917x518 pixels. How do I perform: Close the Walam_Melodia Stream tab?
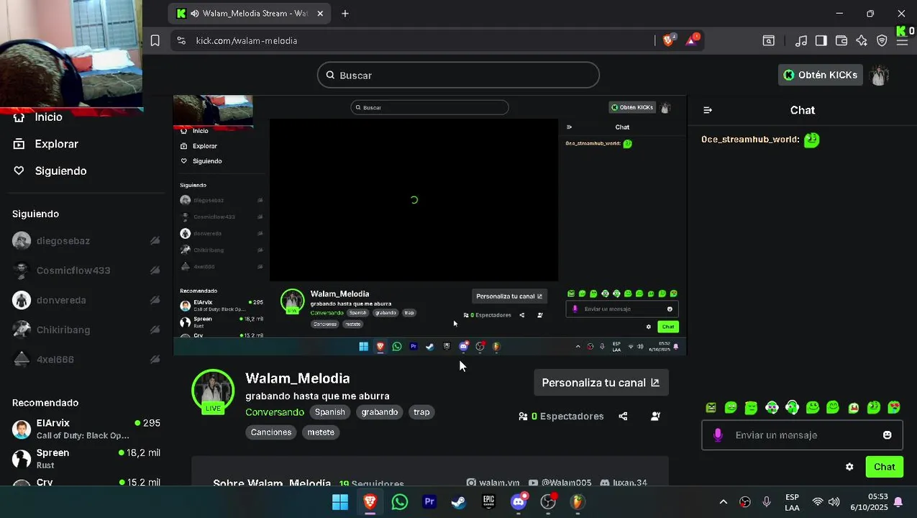(x=320, y=14)
